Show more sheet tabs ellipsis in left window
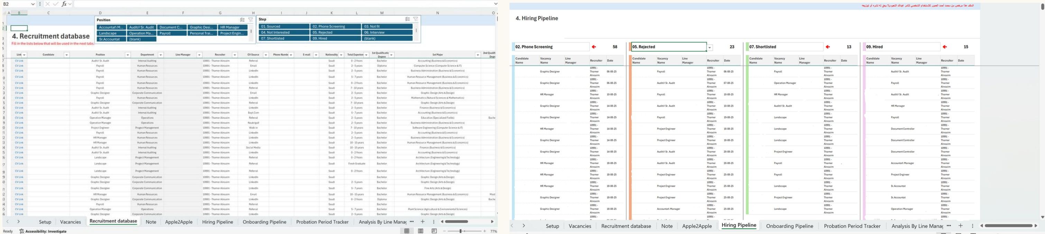 tap(412, 222)
